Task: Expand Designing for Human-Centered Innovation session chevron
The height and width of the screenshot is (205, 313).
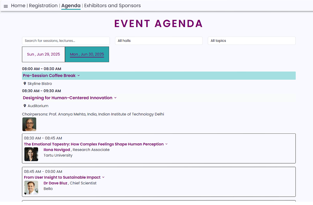Action: [x=115, y=98]
